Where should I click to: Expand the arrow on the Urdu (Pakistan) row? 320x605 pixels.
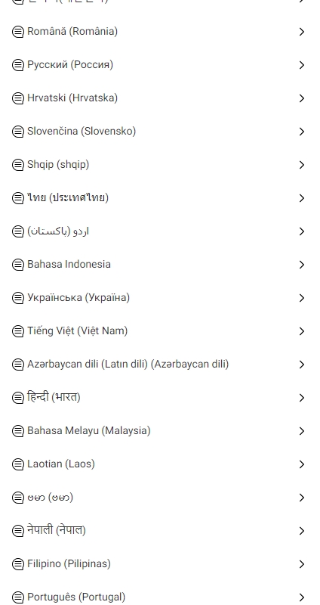pyautogui.click(x=302, y=231)
